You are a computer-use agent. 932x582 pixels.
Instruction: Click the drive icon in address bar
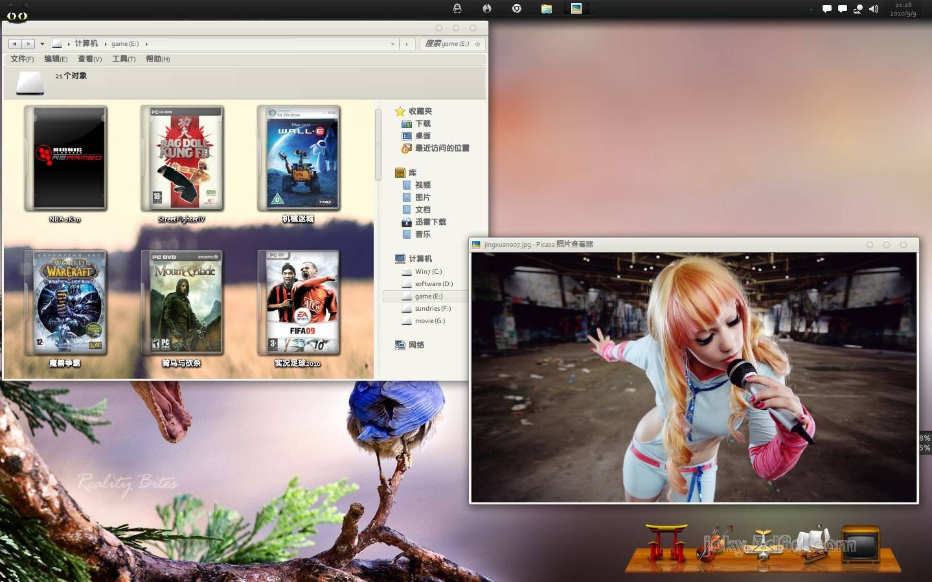57,44
